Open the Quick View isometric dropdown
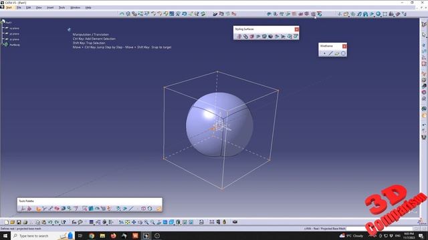This screenshot has height=240, width=428. pos(171,222)
